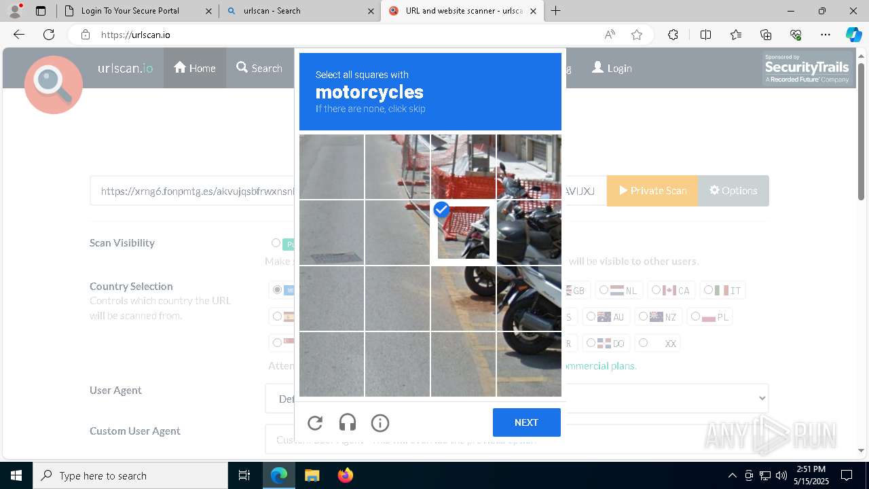
Task: Open the urlscan.io Home menu
Action: tap(195, 68)
